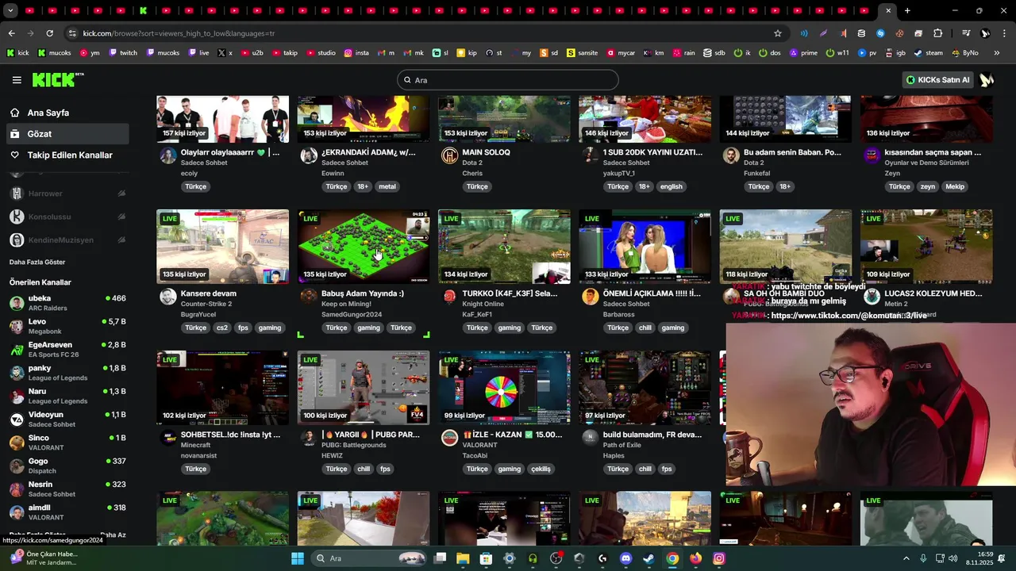Open the ubeka recommended channel
This screenshot has width=1016, height=571.
point(67,303)
